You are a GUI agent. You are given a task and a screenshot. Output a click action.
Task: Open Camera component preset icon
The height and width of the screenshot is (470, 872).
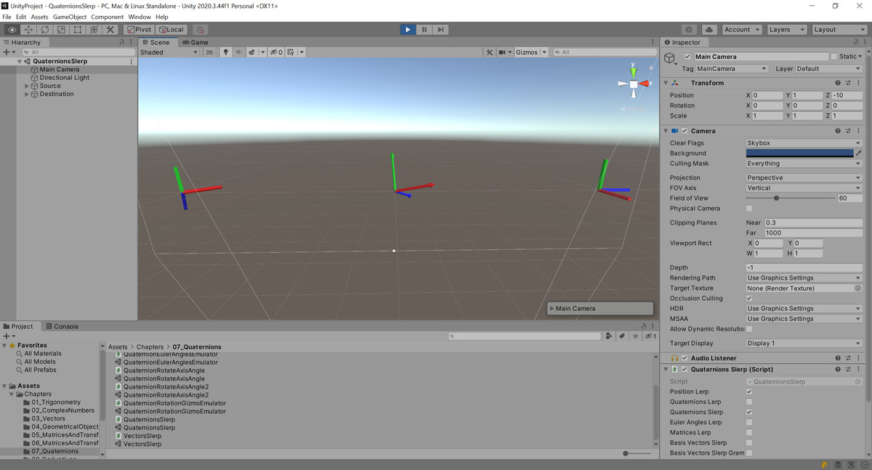(x=848, y=131)
